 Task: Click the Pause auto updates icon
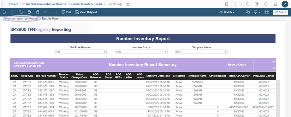[38, 12]
